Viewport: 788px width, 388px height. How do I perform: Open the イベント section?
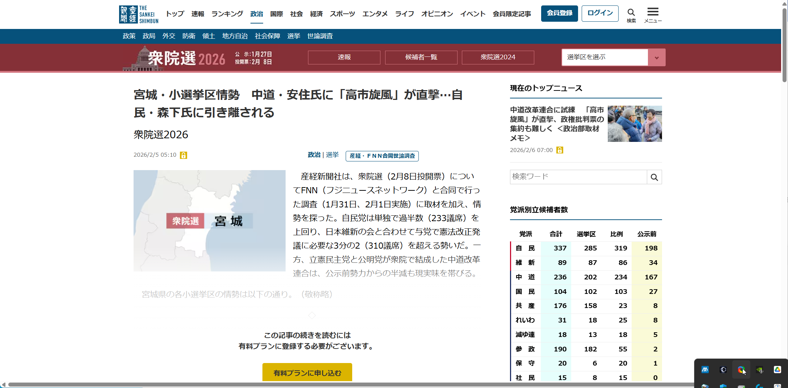click(x=473, y=14)
